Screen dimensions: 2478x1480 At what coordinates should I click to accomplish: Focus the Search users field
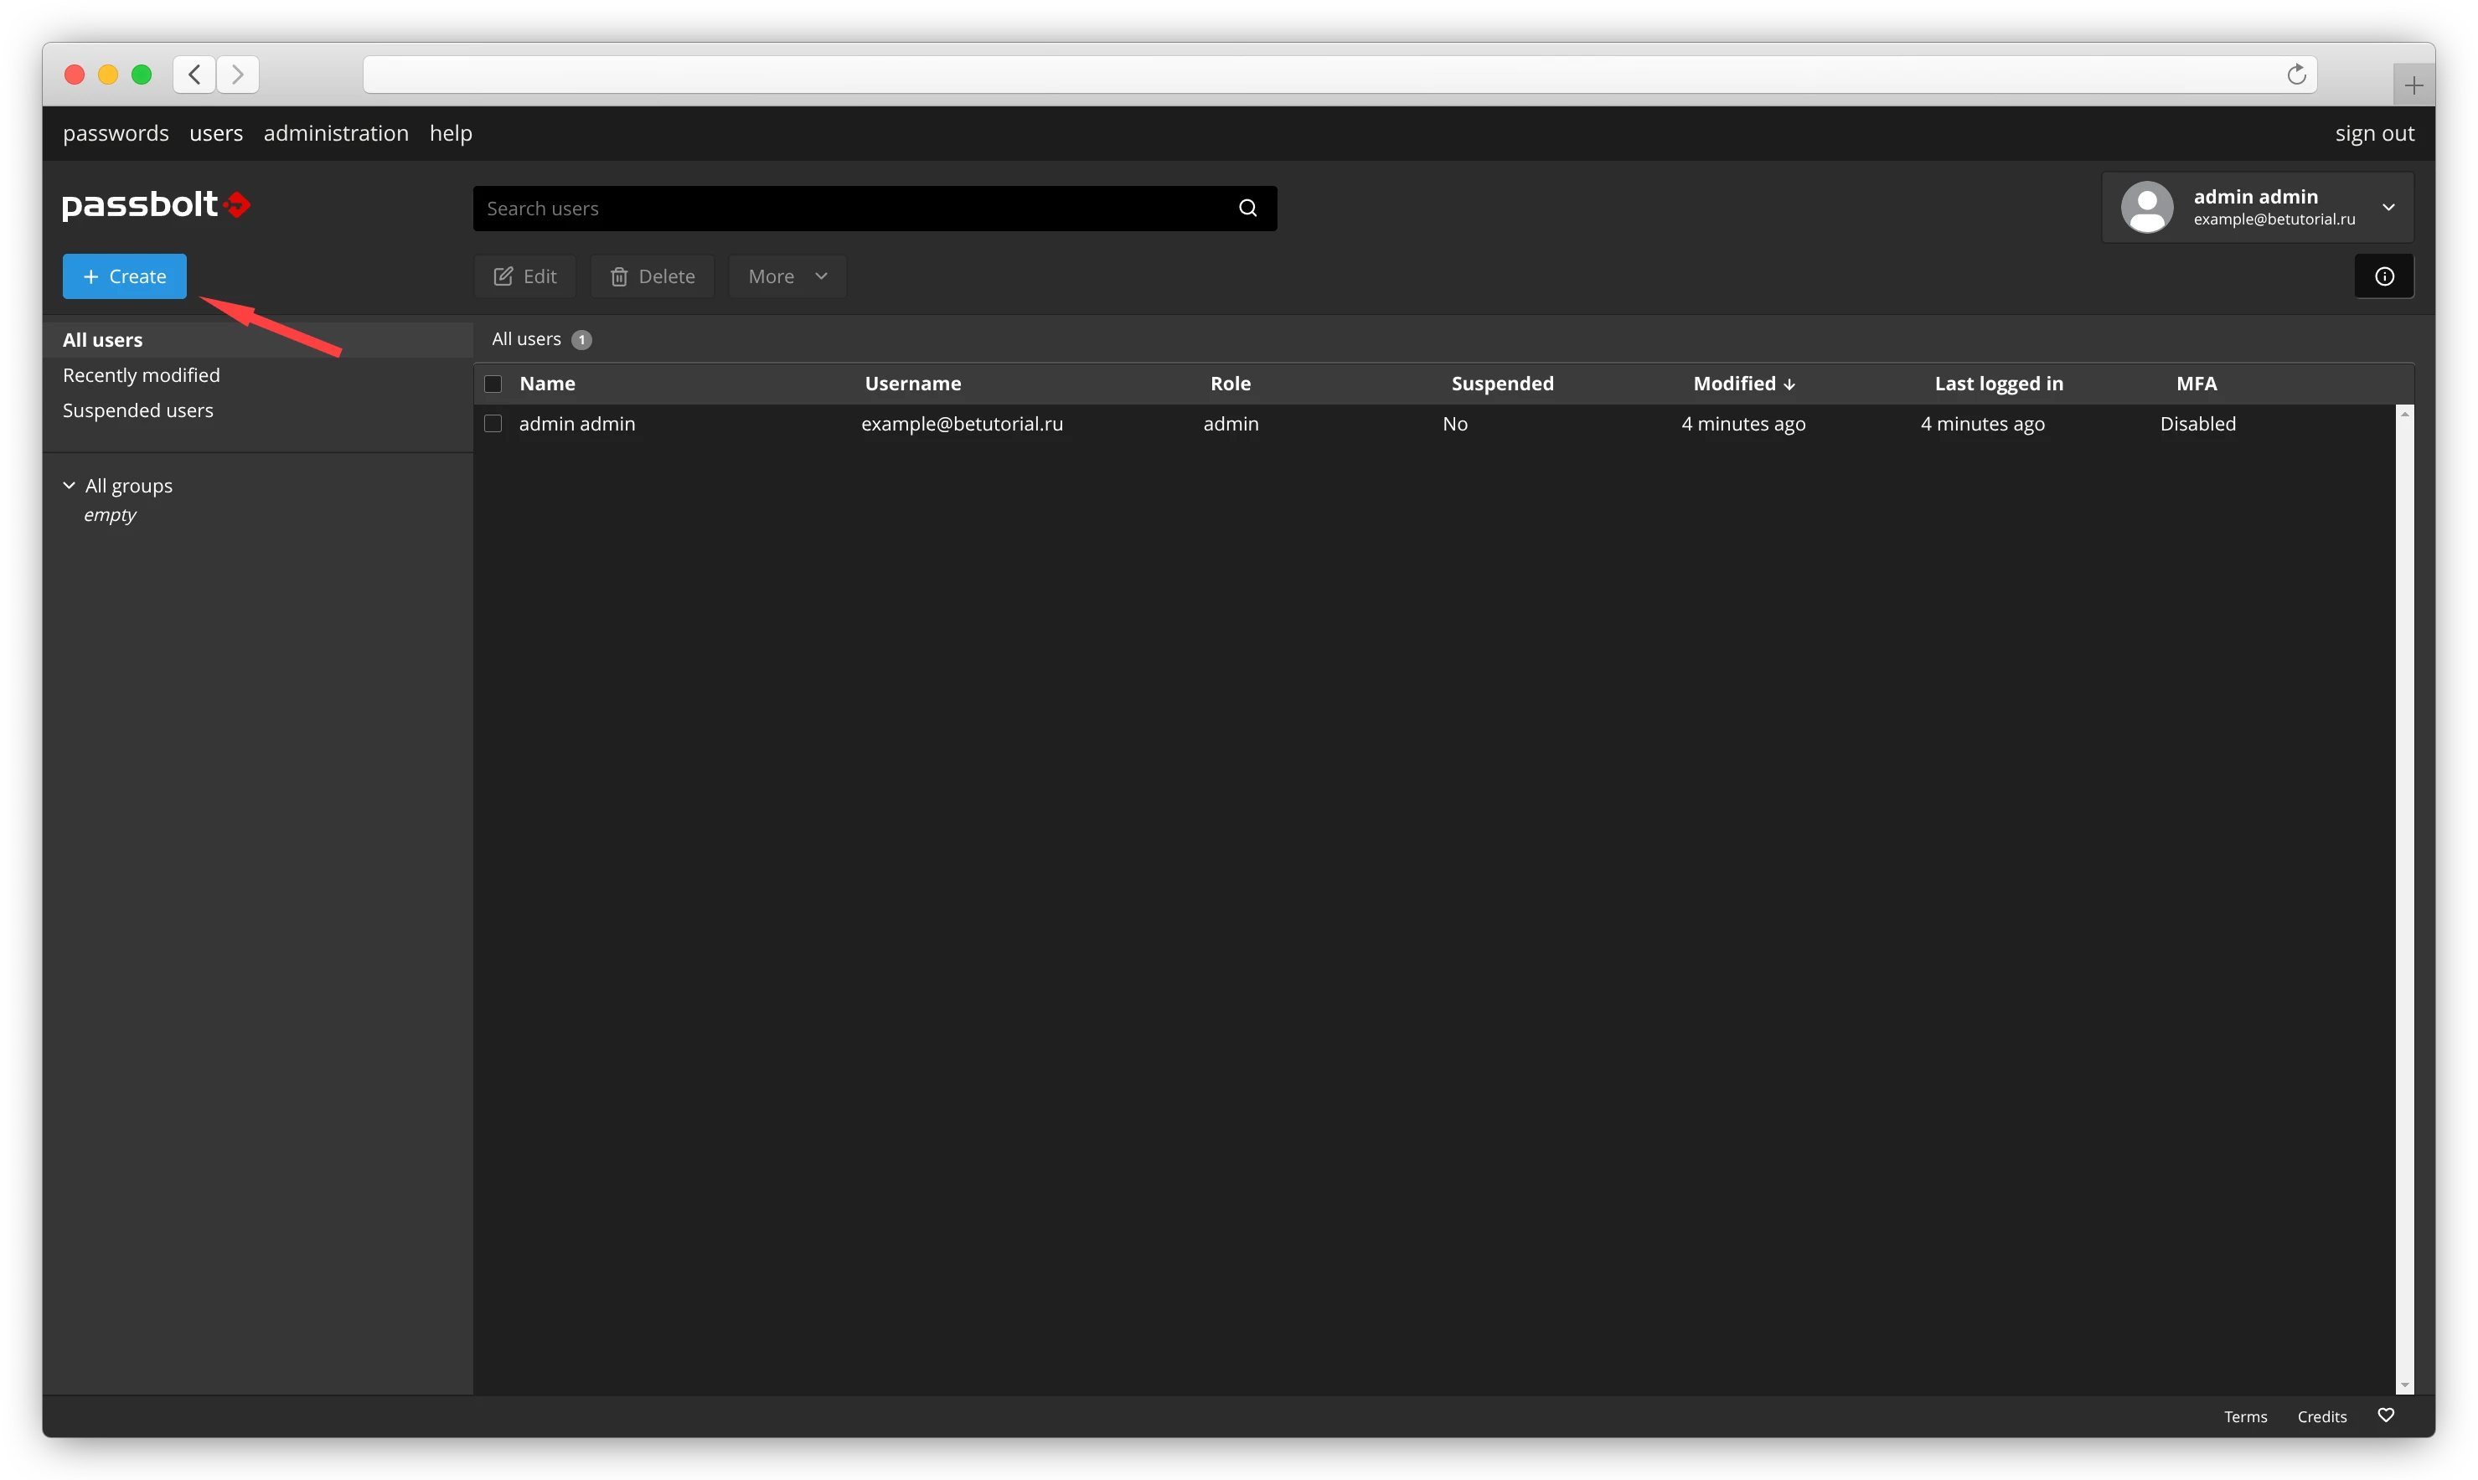tap(848, 209)
